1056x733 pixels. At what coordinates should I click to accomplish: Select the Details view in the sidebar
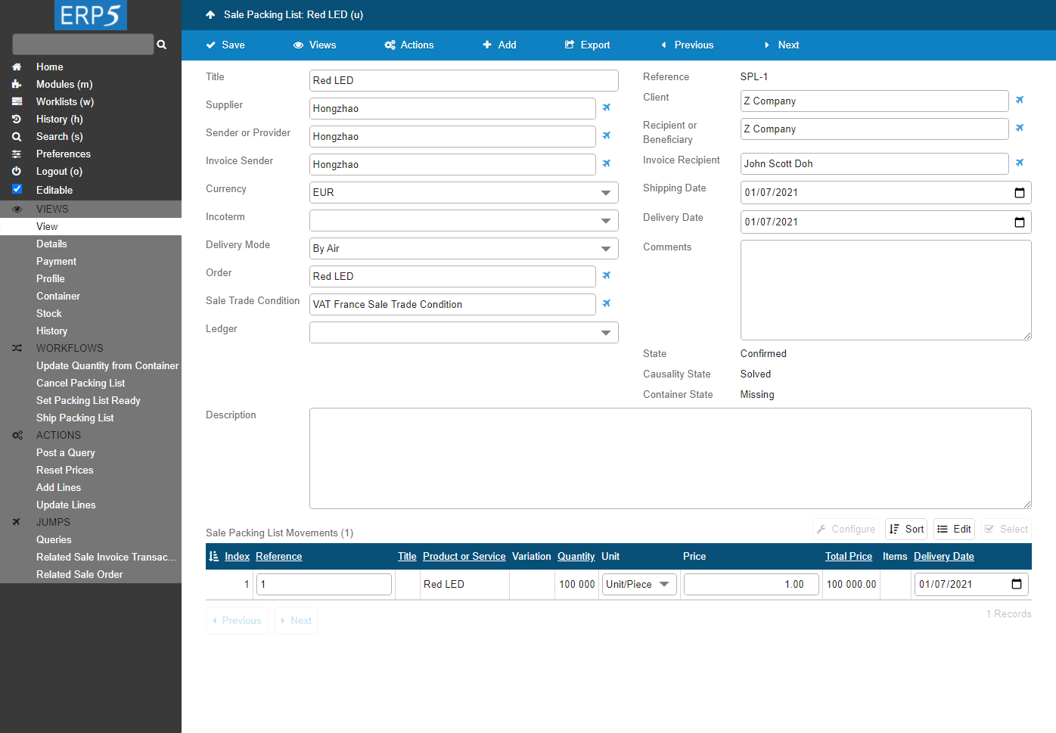coord(51,244)
